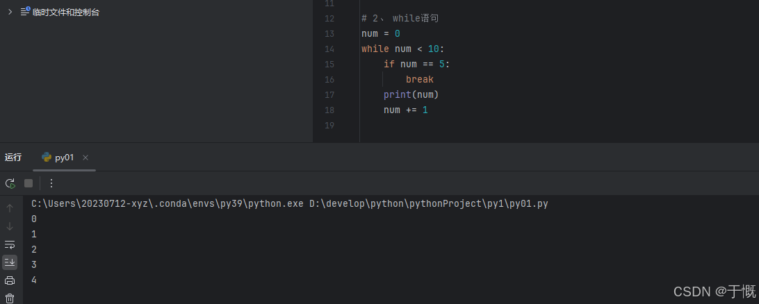Click the Rerun py01 icon
This screenshot has height=304, width=759.
click(10, 183)
